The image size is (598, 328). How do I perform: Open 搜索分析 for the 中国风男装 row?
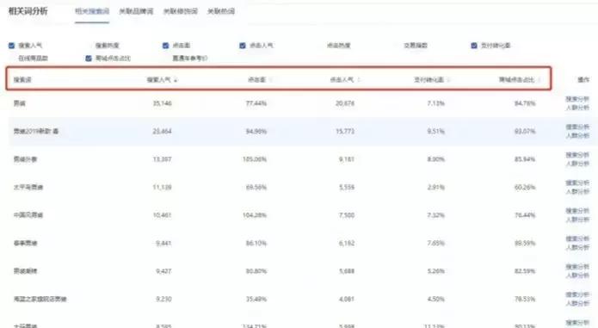click(x=577, y=211)
